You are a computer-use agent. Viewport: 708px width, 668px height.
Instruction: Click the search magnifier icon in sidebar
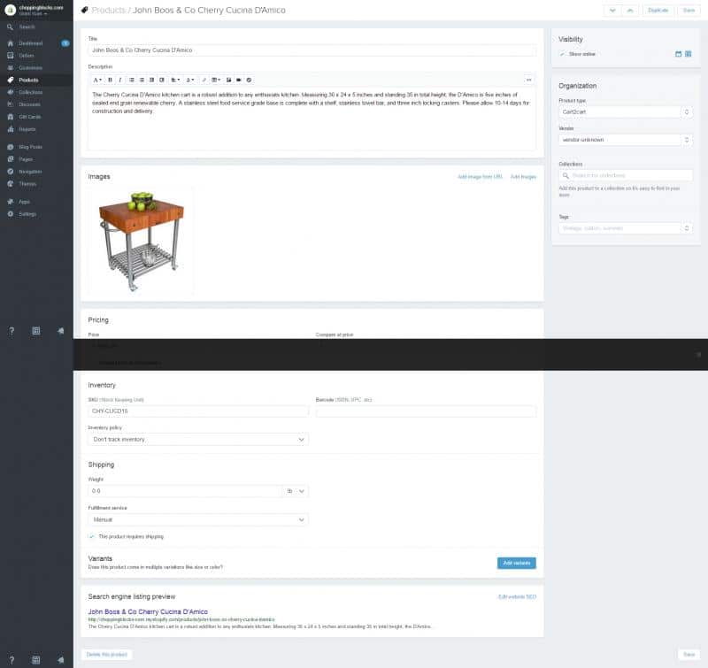(x=10, y=27)
